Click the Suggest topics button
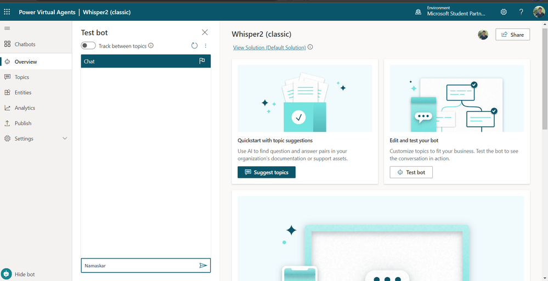 [x=267, y=172]
